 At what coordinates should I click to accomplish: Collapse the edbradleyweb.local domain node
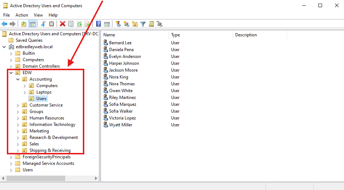click(x=4, y=47)
